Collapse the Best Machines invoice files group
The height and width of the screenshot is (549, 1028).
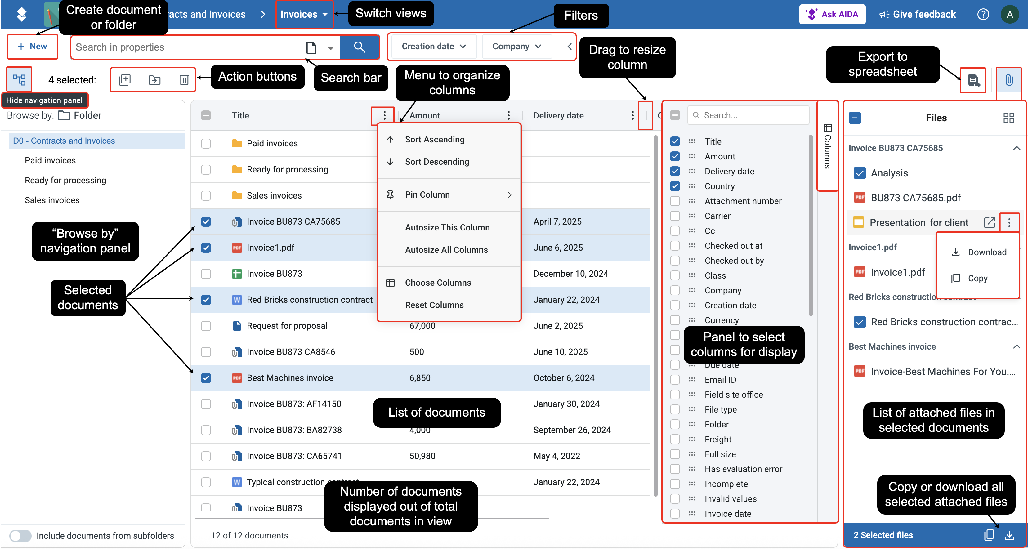click(x=1017, y=346)
